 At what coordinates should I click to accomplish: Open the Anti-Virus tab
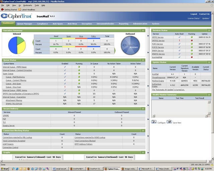(x=72, y=24)
